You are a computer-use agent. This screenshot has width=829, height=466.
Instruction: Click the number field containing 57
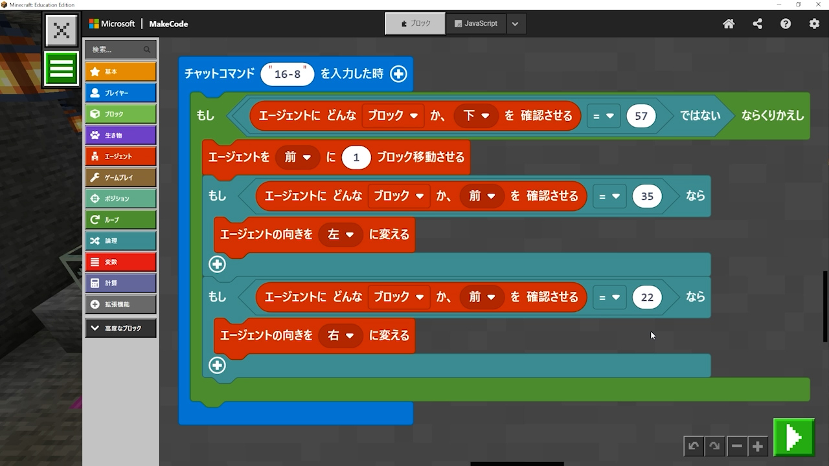[641, 116]
